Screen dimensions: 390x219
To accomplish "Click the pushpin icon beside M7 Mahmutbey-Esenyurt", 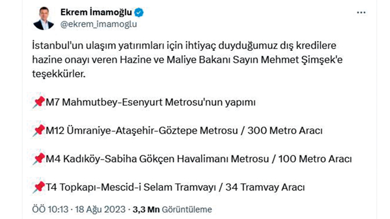I will click(x=38, y=103).
